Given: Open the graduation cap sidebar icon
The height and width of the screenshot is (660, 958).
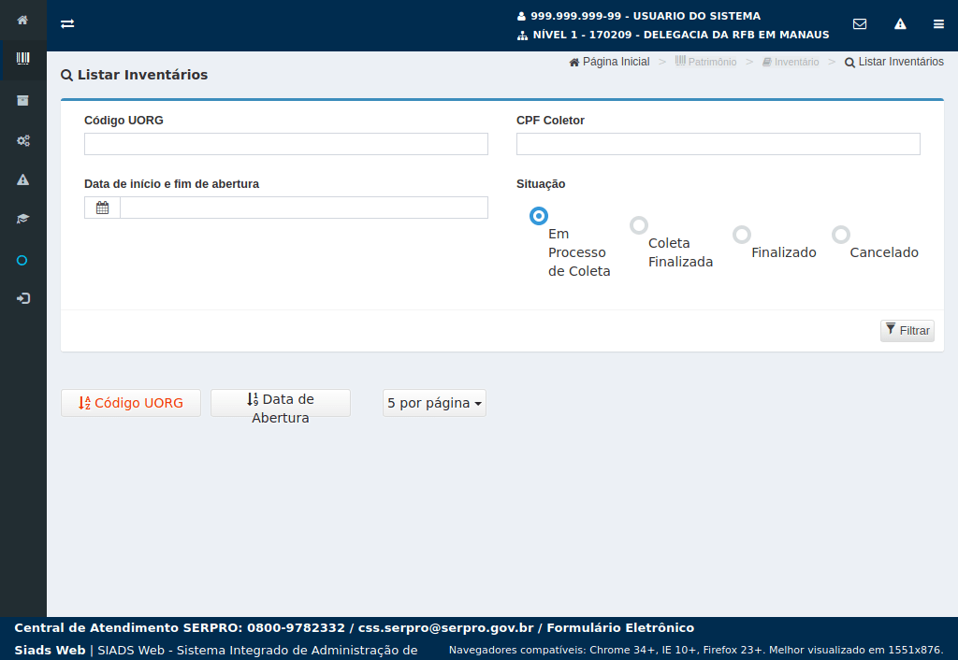Looking at the screenshot, I should coord(22,219).
